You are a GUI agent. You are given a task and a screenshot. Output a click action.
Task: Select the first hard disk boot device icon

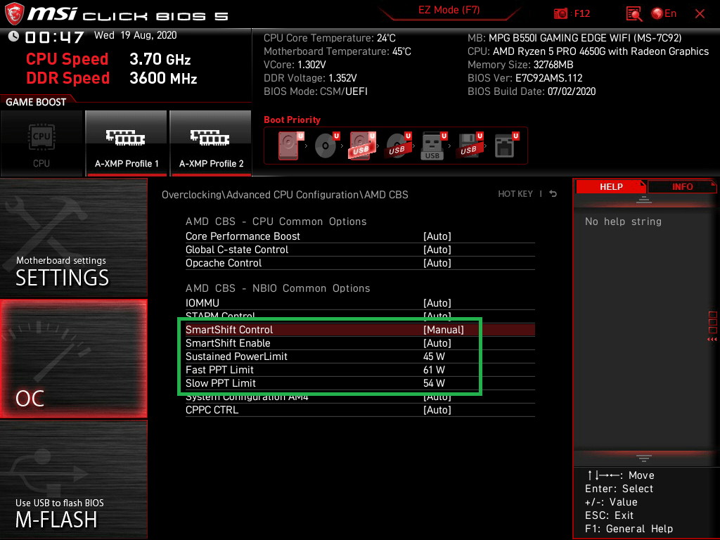290,145
